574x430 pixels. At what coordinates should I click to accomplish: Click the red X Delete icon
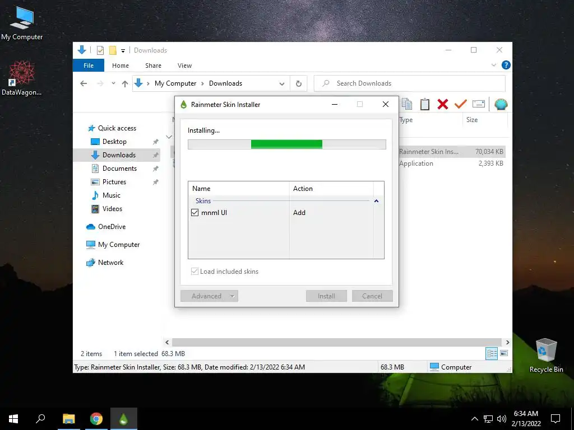[x=443, y=104]
